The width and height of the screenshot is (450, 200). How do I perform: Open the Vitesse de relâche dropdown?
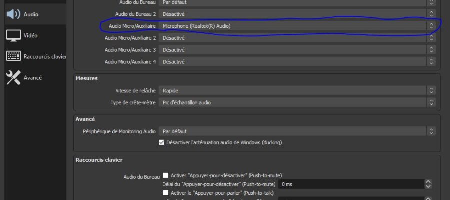point(297,91)
